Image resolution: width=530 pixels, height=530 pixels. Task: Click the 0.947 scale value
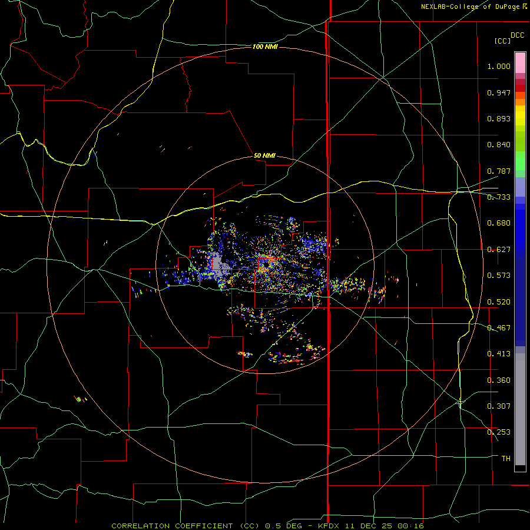click(x=499, y=92)
